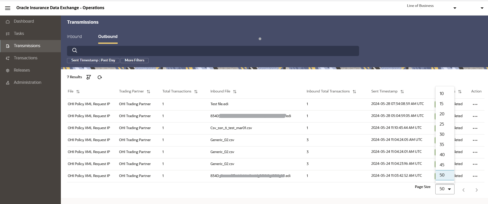Sort by the Status column

tap(460, 92)
